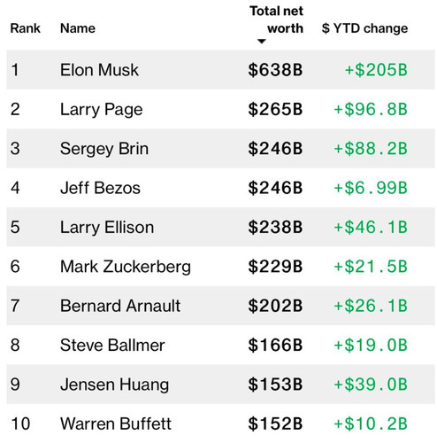Click the sort arrow under Total net worth

[x=262, y=42]
